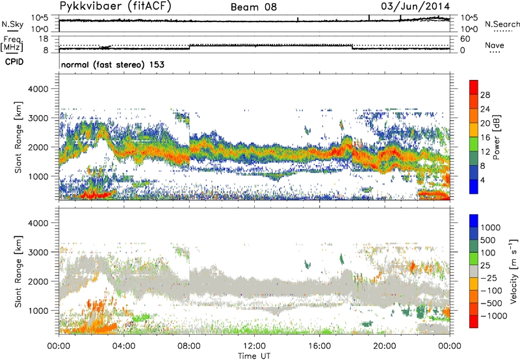Select the '−100' label on Velocity colorbar

pyautogui.click(x=491, y=290)
